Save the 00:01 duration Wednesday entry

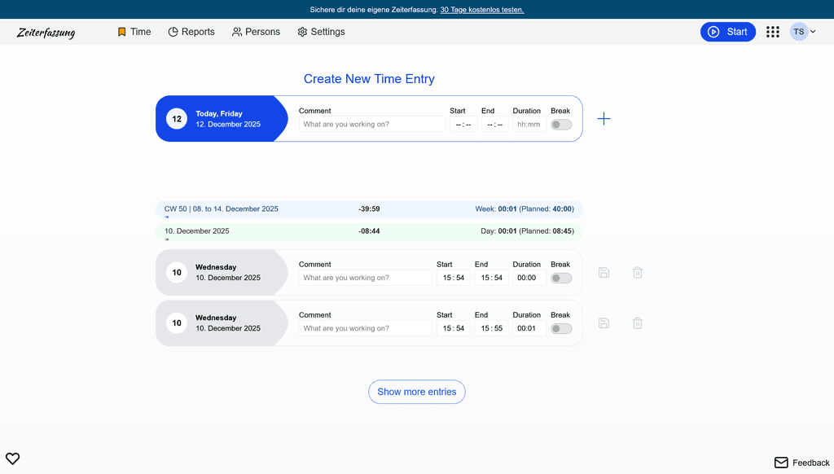pos(604,323)
